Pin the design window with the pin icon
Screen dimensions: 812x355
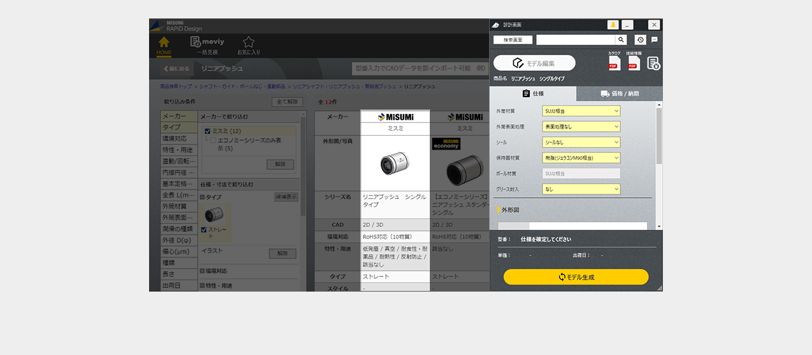coord(613,25)
